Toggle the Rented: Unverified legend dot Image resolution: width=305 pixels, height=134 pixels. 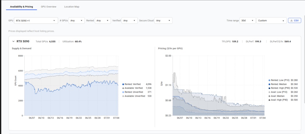click(123, 92)
